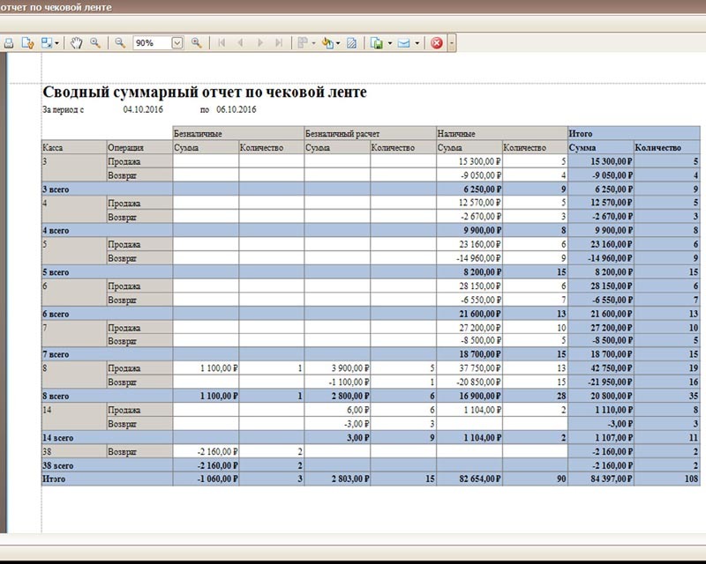Go to previous page
This screenshot has height=564, width=706.
pos(240,42)
